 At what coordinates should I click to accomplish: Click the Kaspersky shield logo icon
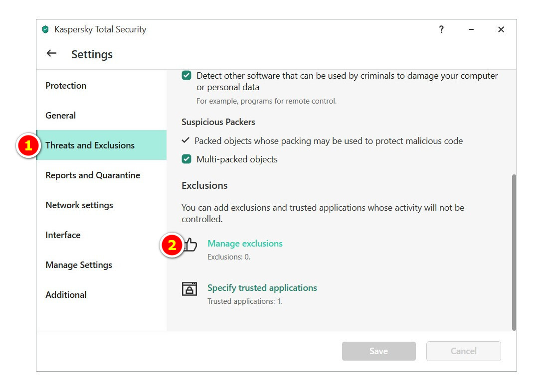[46, 30]
